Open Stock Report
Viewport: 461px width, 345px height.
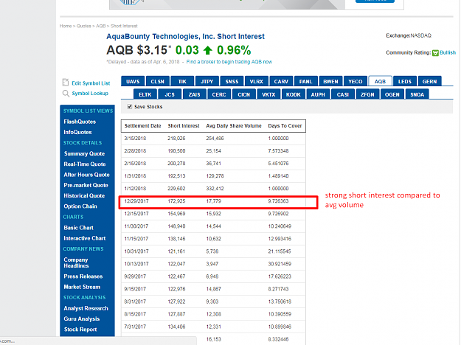pos(80,330)
